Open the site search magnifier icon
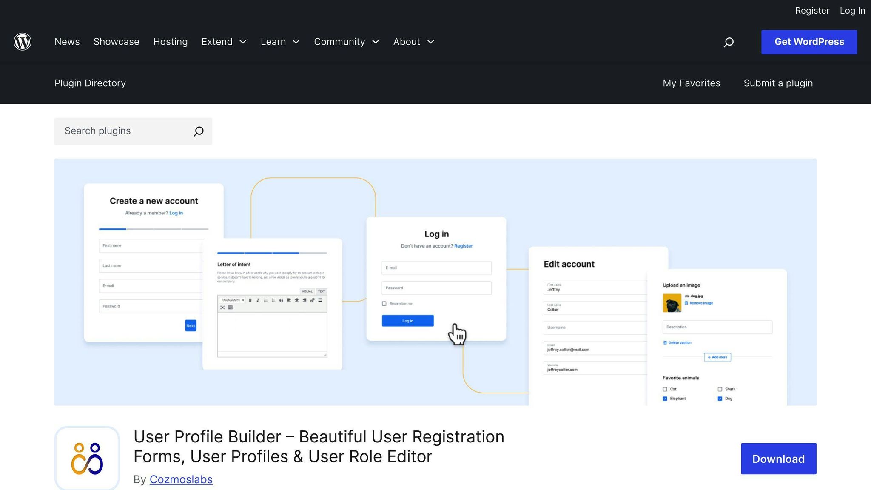871x490 pixels. 729,42
